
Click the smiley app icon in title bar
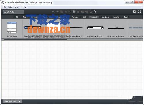pyautogui.click(x=3, y=3)
